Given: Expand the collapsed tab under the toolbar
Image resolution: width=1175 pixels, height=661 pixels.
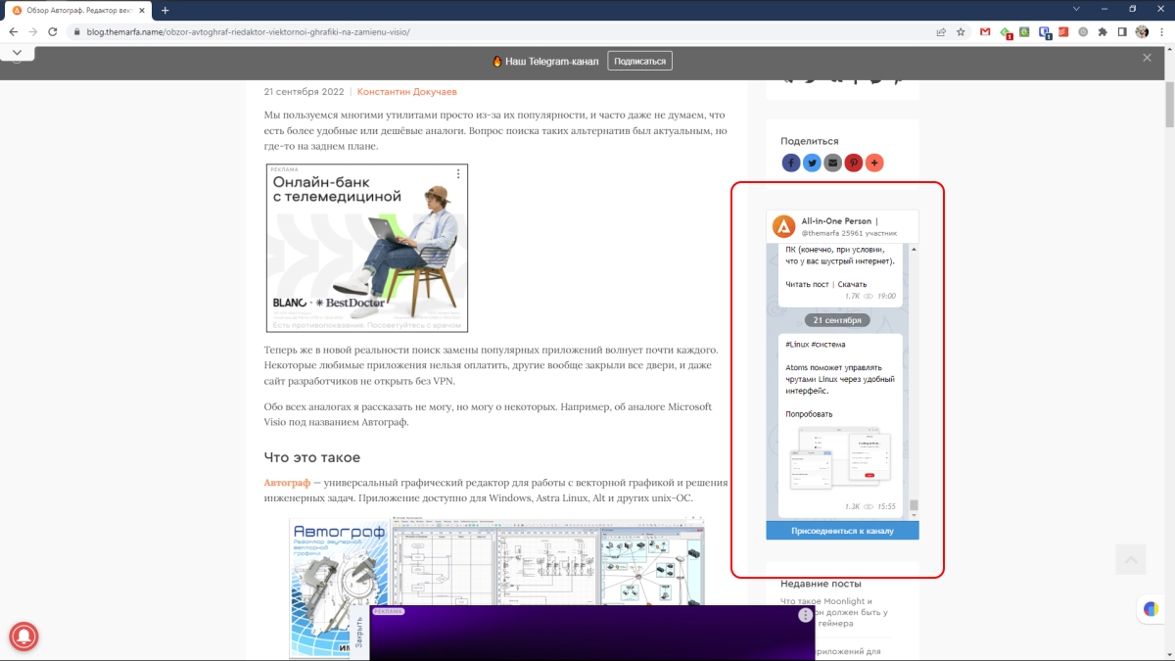Looking at the screenshot, I should (x=18, y=51).
